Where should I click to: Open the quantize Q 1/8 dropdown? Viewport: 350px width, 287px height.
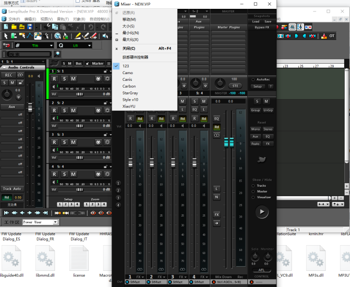75,45
